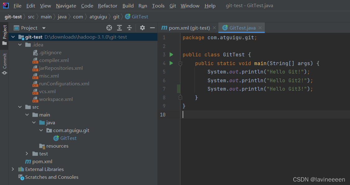Click src in breadcrumb bar
The height and width of the screenshot is (185, 350).
pyautogui.click(x=31, y=17)
